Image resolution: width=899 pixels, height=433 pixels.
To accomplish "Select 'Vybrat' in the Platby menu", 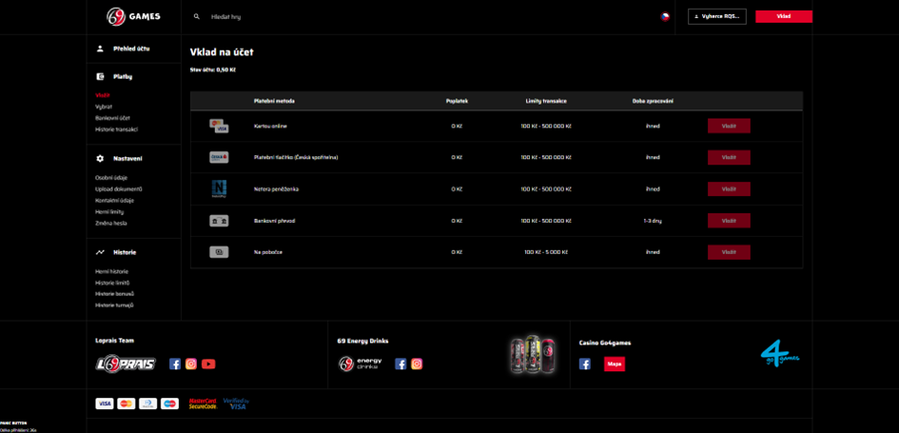I will 104,107.
